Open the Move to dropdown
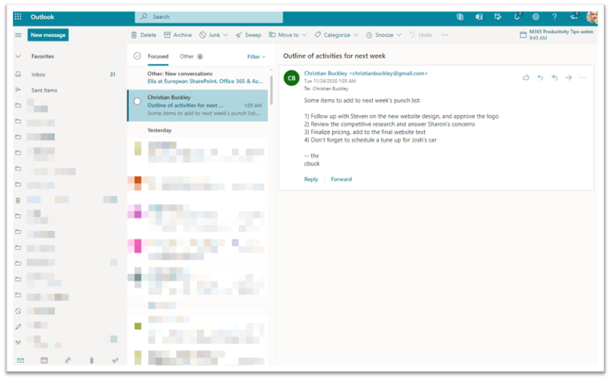 (x=288, y=35)
